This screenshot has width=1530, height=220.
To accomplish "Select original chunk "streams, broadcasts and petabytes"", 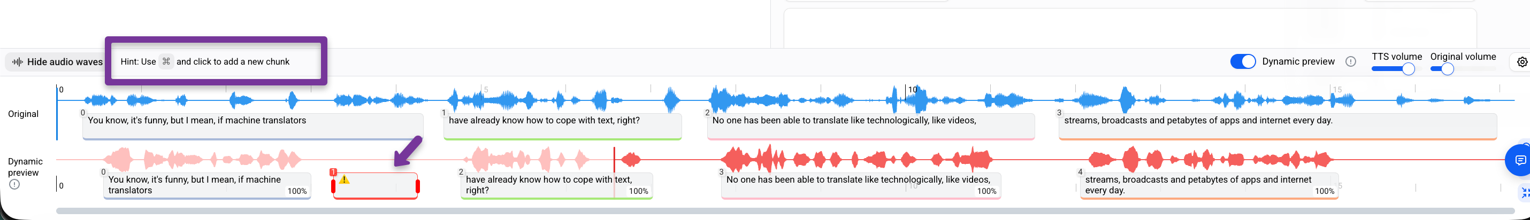I will pyautogui.click(x=1277, y=127).
